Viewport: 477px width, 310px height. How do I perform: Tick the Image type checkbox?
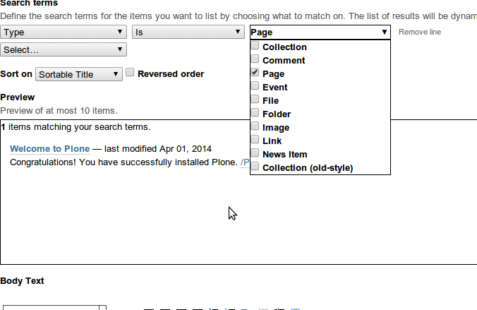(x=255, y=127)
